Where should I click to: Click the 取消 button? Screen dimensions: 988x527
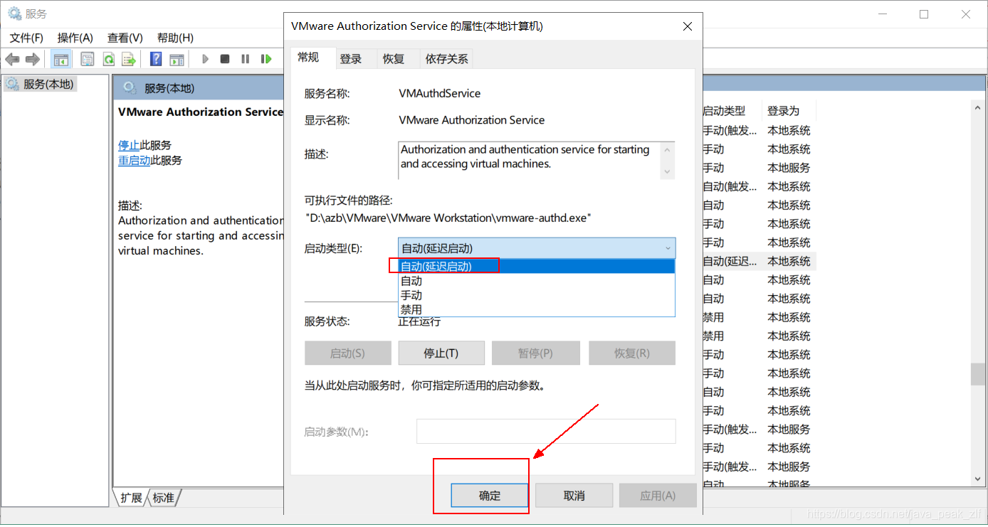coord(574,496)
